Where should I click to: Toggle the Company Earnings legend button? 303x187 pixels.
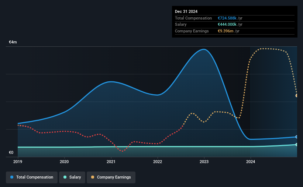111,177
